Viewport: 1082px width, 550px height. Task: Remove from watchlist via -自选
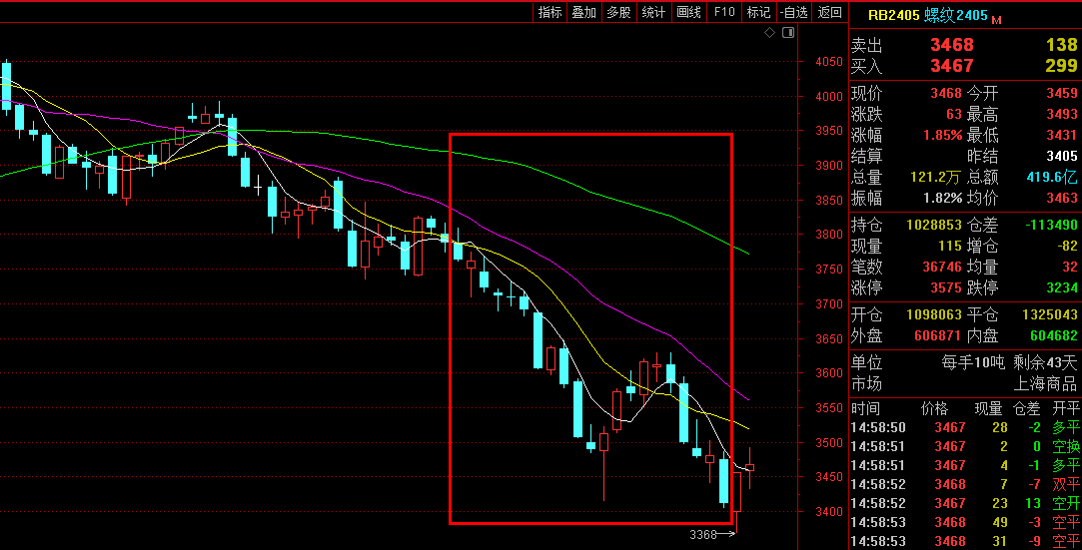[793, 12]
